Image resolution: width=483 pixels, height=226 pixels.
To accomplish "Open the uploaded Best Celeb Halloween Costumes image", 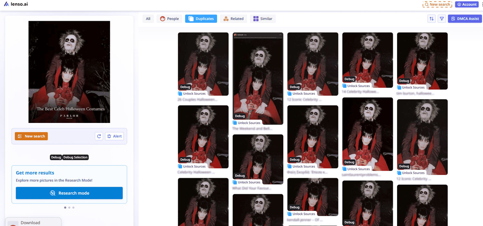I will click(69, 72).
